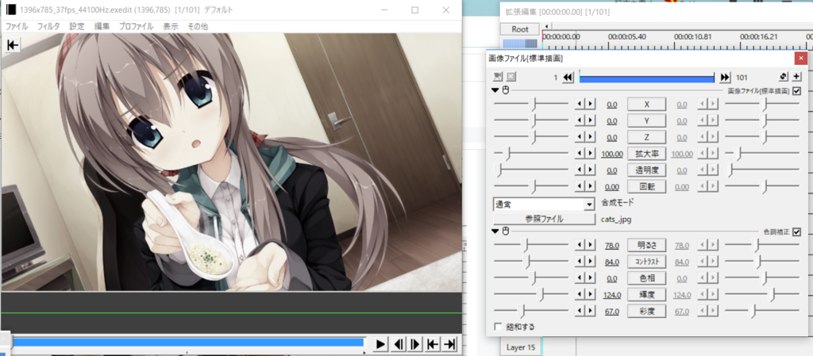Add a filter effect with the plus icon
Screen dimensions: 813x356
click(x=796, y=77)
